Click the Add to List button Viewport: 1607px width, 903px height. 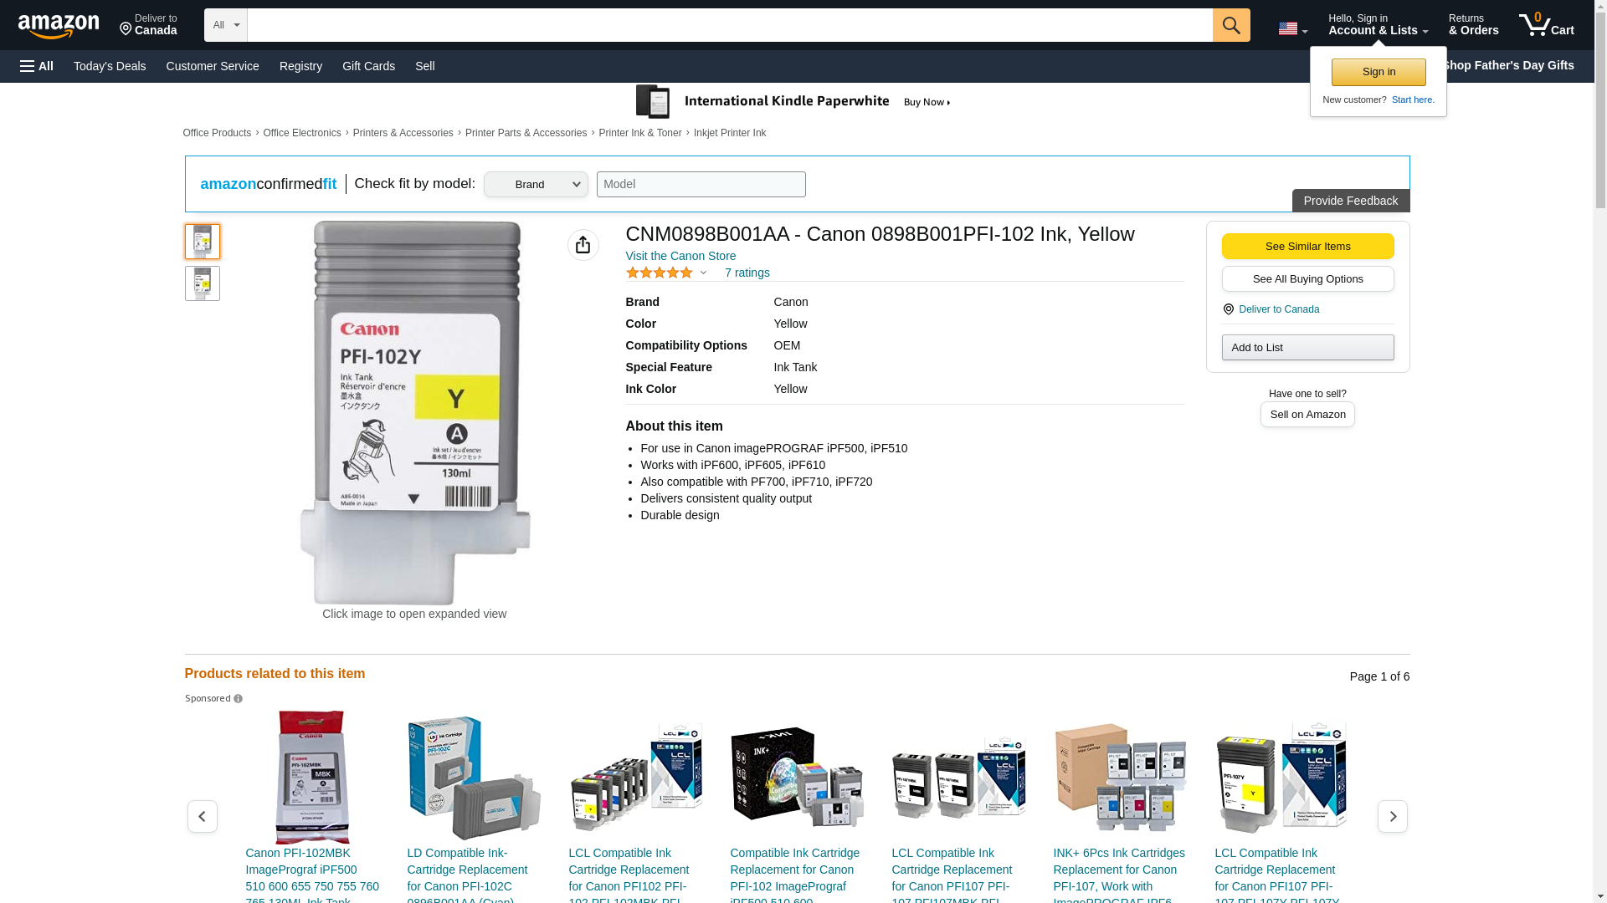[x=1307, y=347]
